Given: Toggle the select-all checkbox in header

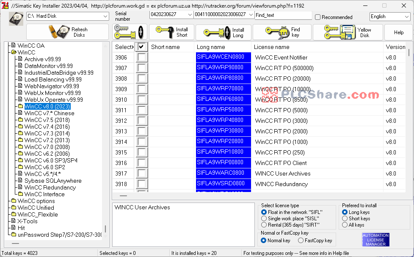Looking at the screenshot, I should (x=141, y=47).
